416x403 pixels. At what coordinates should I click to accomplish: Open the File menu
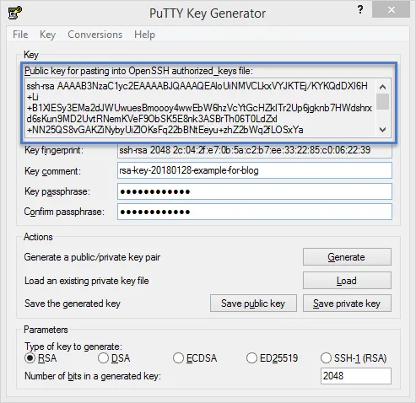20,35
